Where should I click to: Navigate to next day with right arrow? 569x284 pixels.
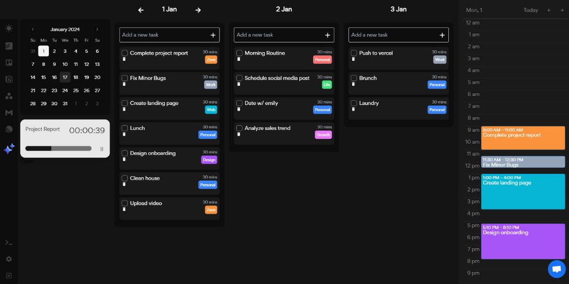198,10
